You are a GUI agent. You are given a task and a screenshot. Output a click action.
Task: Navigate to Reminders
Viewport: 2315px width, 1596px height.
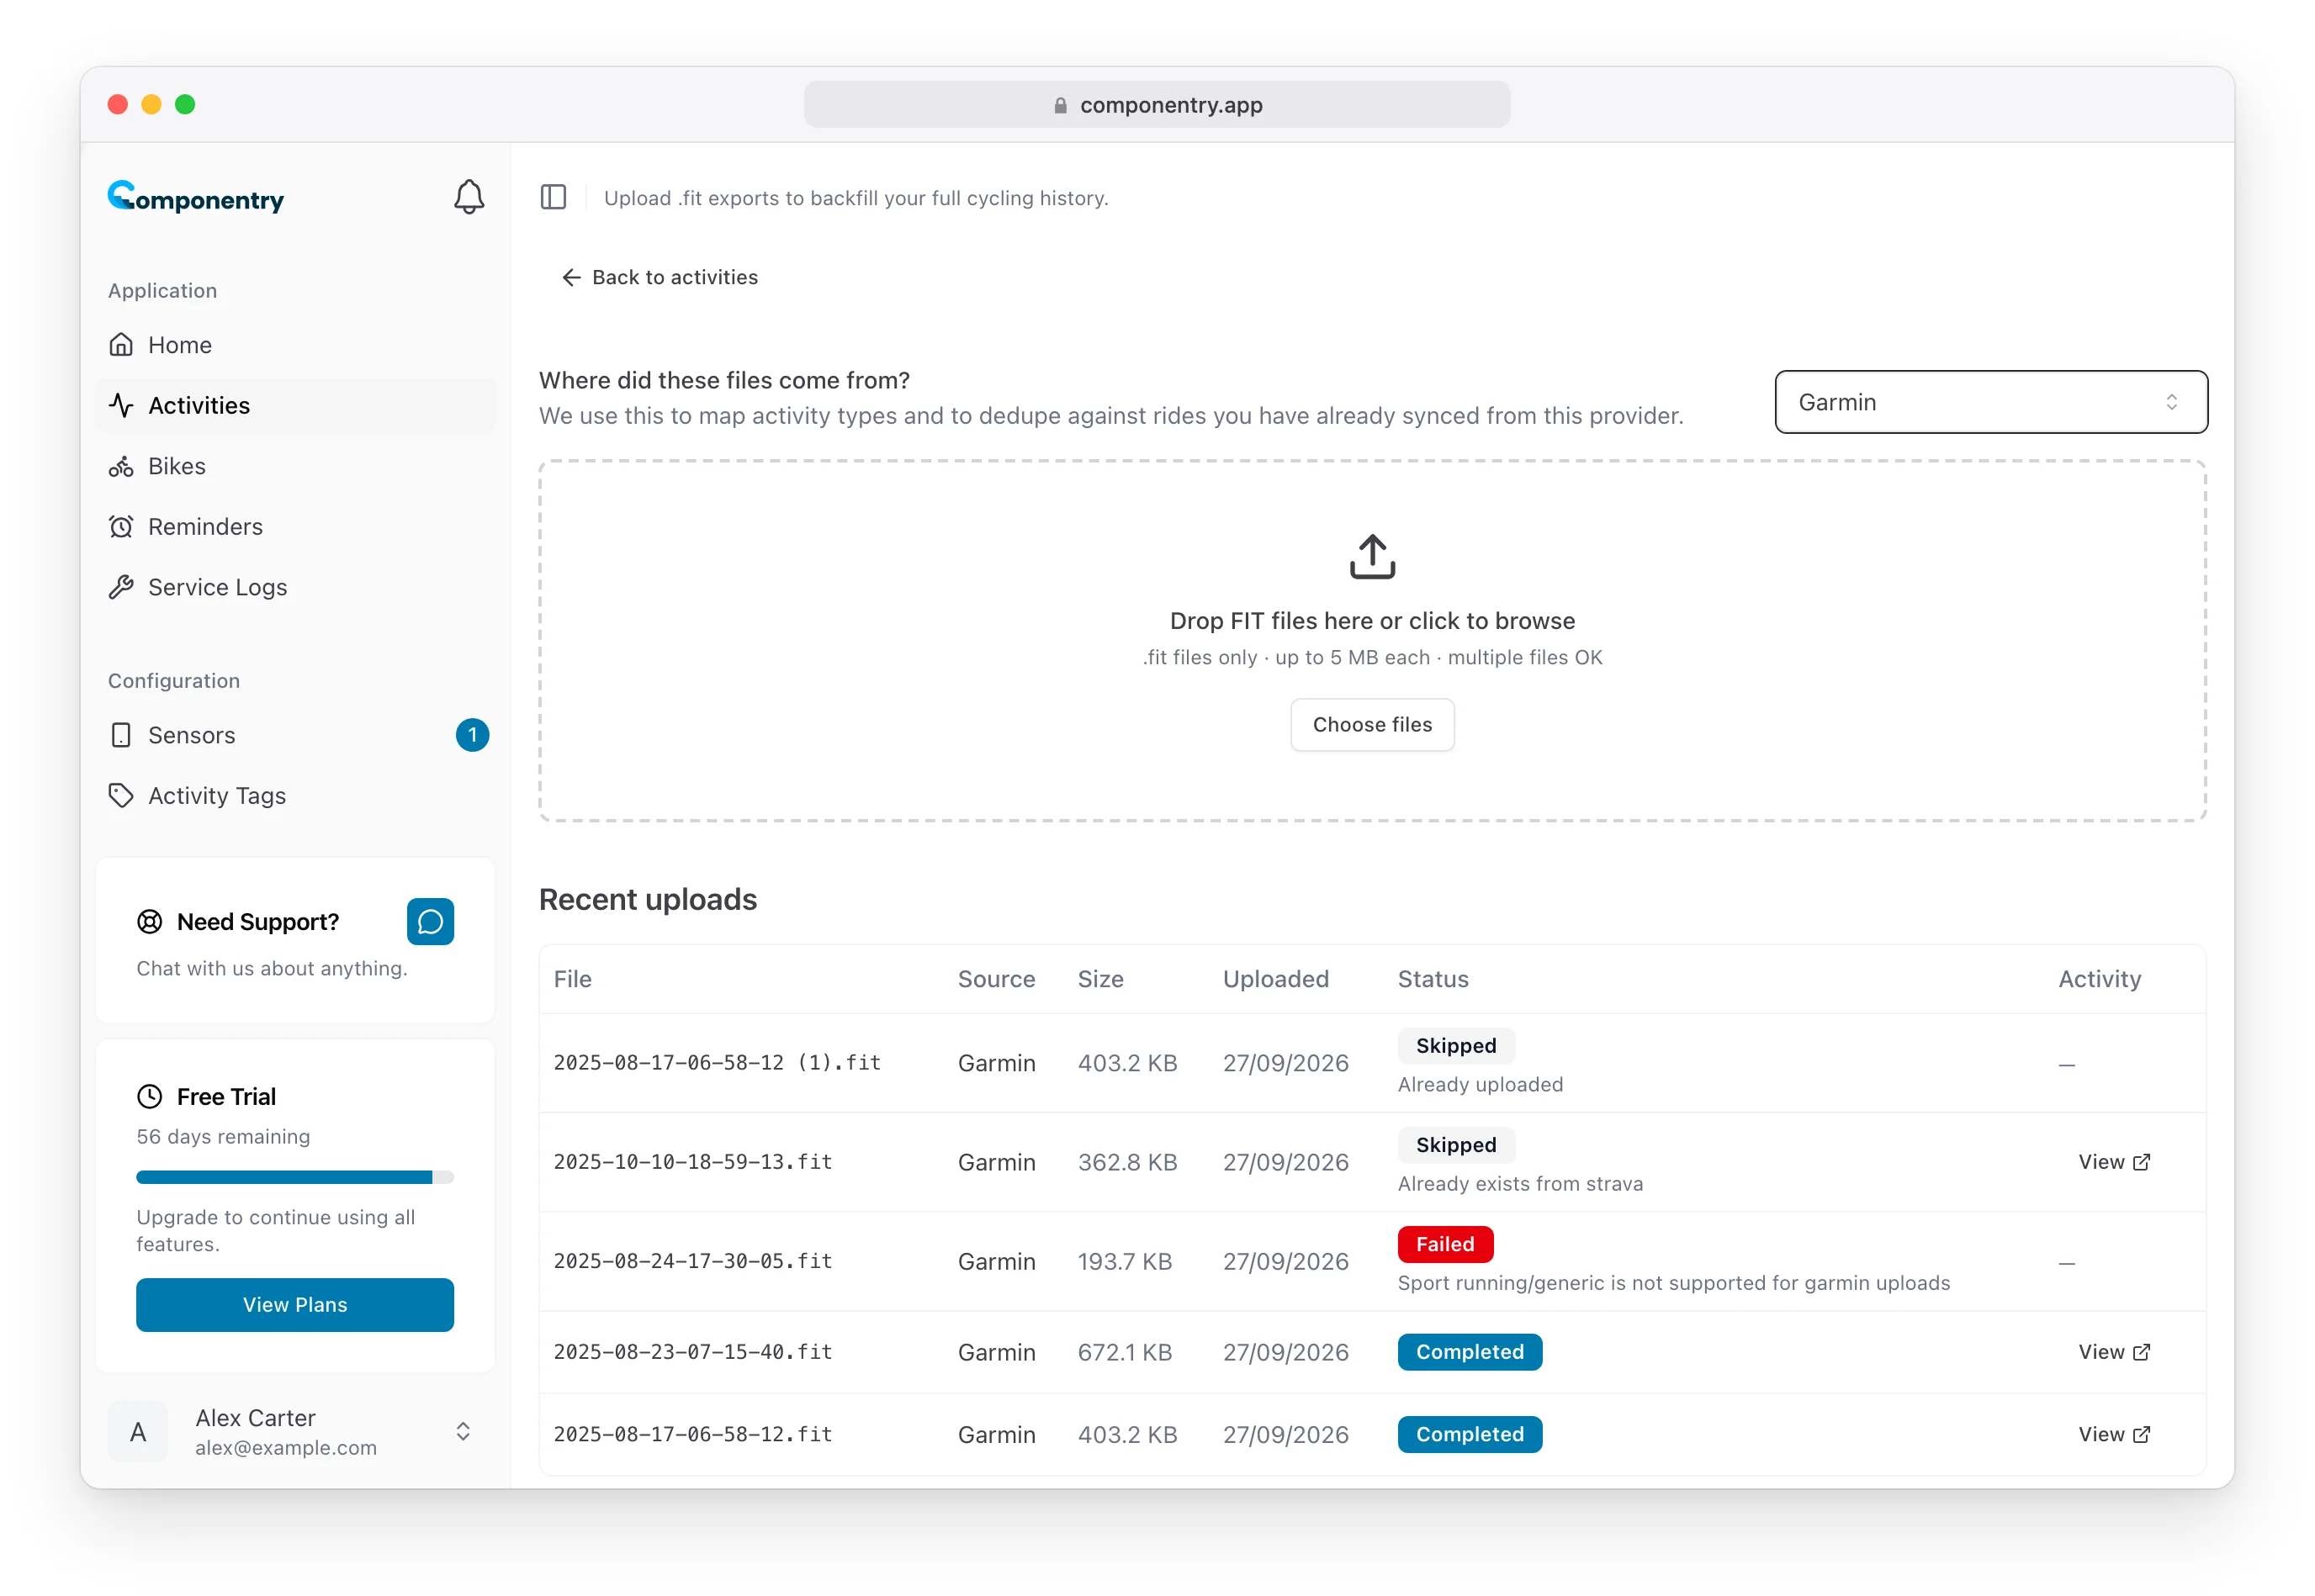pyautogui.click(x=295, y=526)
